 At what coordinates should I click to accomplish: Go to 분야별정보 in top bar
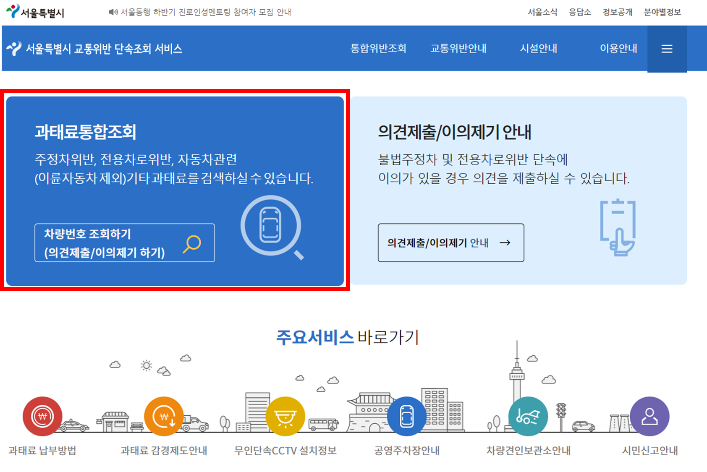[662, 12]
